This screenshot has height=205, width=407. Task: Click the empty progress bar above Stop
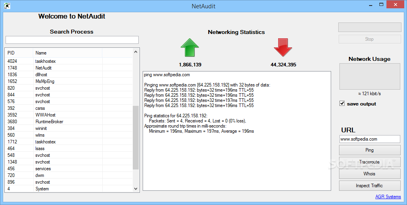coord(369,27)
